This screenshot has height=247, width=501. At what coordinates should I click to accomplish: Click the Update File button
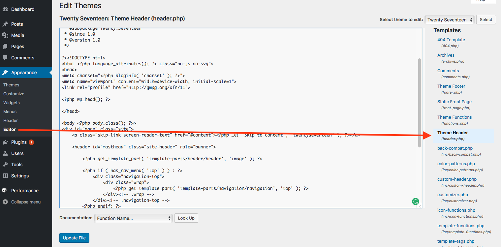(74, 238)
